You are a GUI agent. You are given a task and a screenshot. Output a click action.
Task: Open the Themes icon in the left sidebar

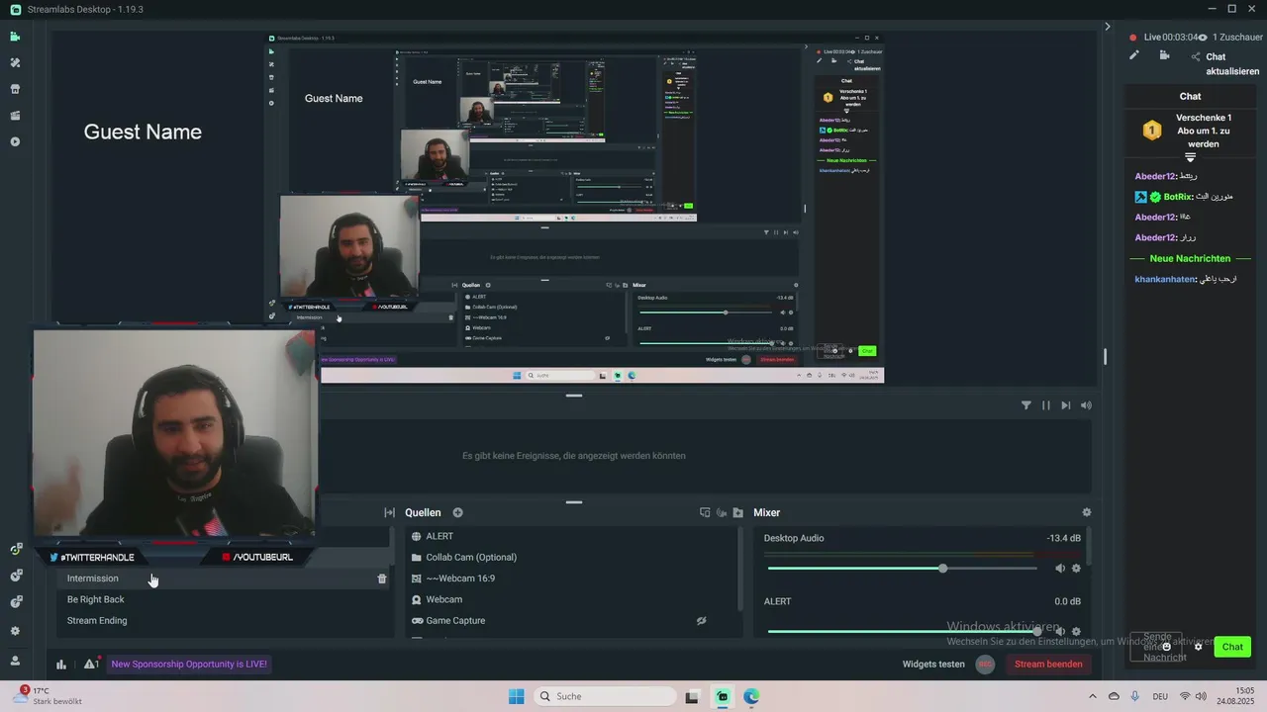point(15,62)
